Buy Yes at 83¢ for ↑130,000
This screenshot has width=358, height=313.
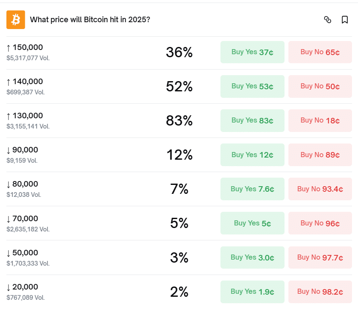point(252,120)
